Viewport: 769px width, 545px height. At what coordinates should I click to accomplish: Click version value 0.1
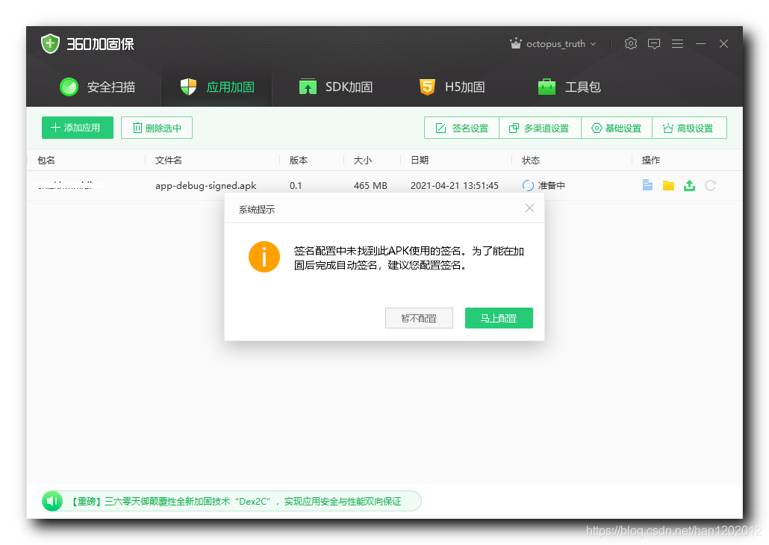pos(295,185)
